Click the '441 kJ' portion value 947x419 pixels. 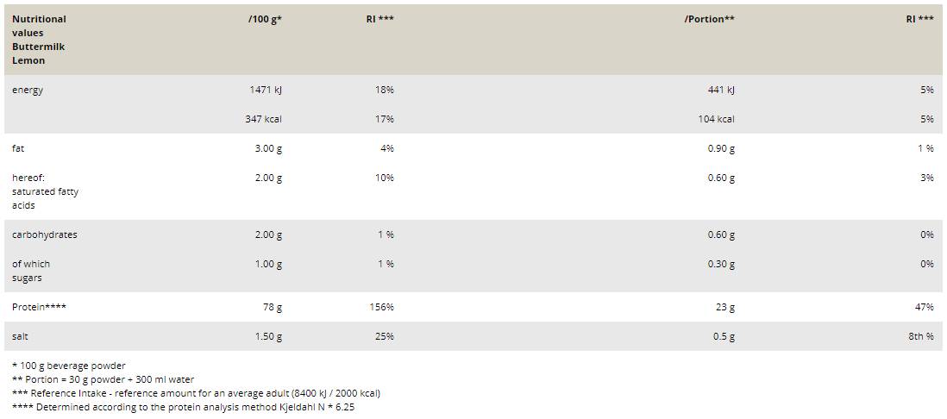(x=720, y=90)
